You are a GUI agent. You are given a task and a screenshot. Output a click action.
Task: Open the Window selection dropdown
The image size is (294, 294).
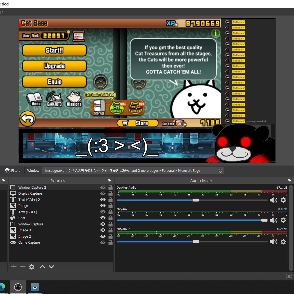point(220,171)
